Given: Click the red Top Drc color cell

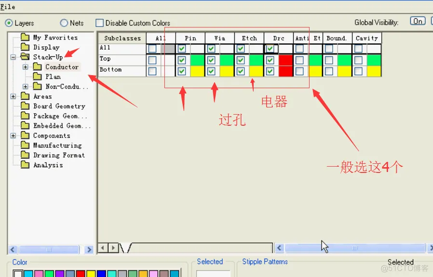Looking at the screenshot, I should coord(285,60).
